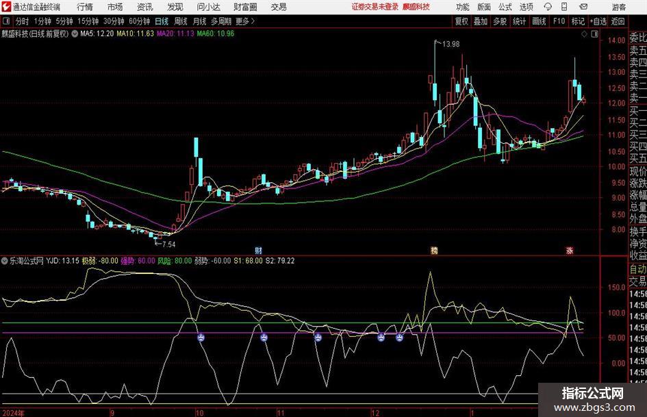
Task: Click the 复权 button
Action: tap(461, 21)
